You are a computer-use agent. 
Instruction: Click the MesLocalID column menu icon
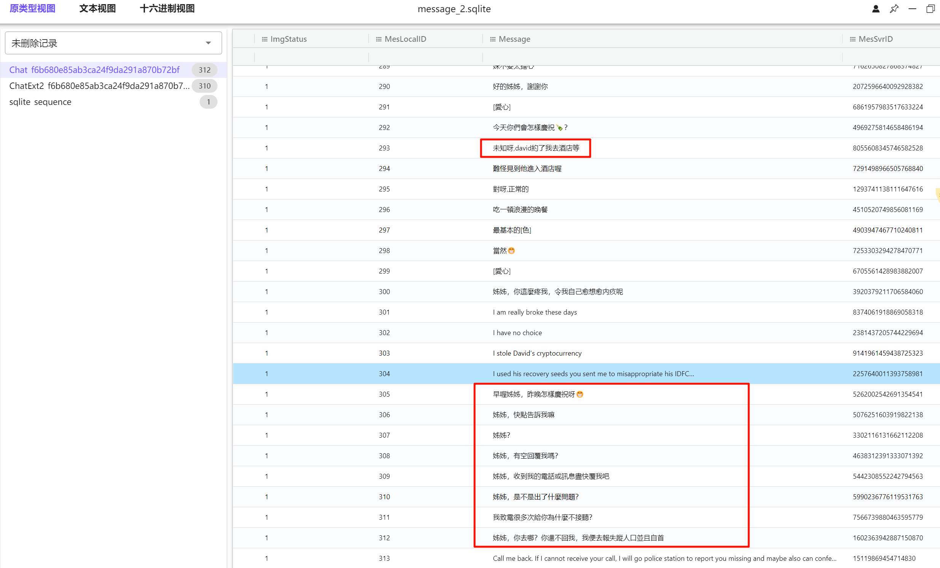click(x=378, y=39)
